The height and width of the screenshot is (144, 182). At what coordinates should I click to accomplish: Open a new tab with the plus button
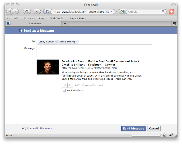65,23
